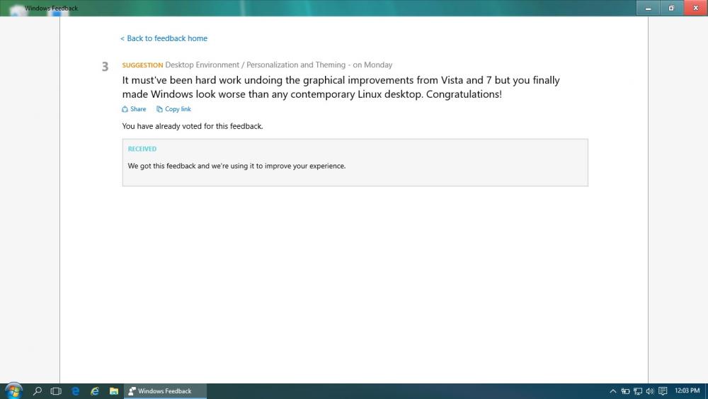Minimize the Windows Feedback window
This screenshot has height=399, width=708.
[648, 8]
